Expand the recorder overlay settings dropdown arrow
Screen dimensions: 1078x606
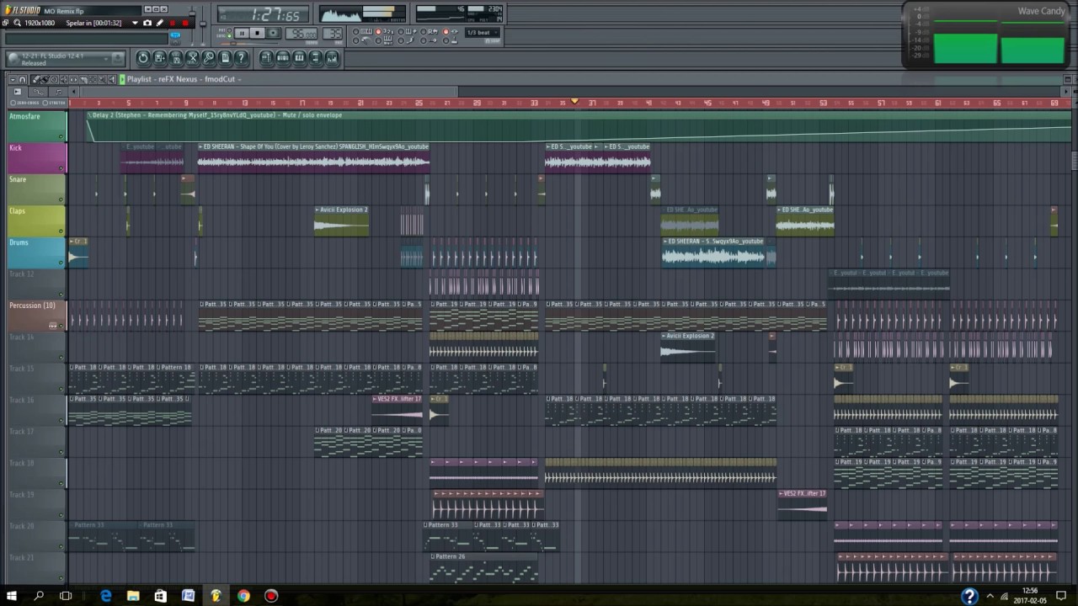click(x=135, y=23)
